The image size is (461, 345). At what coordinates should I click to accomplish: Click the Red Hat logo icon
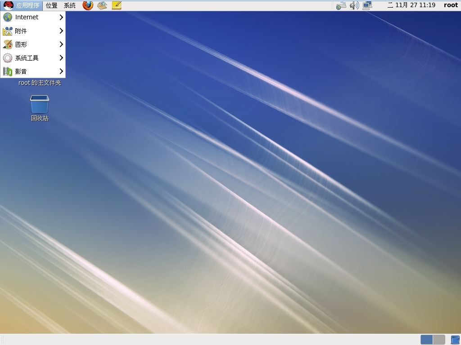8,5
